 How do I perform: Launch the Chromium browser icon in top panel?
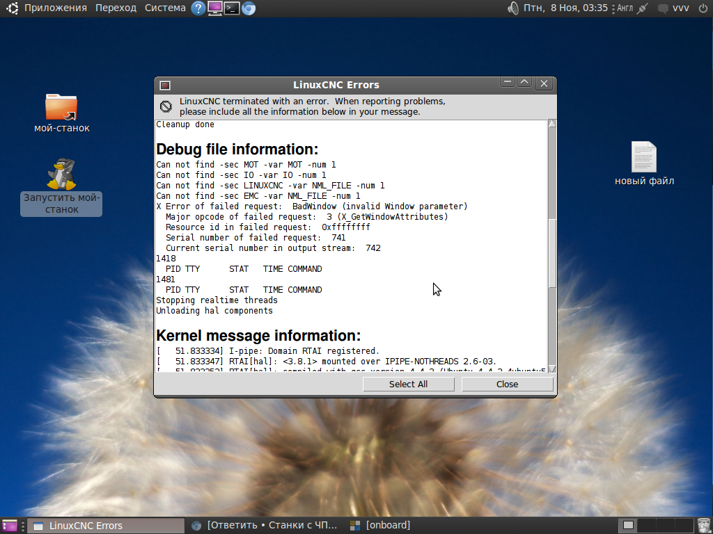(249, 8)
